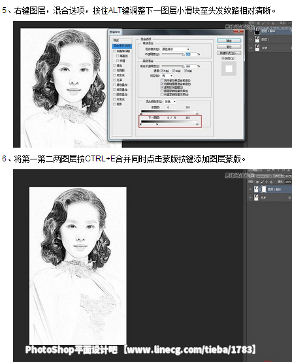Select the 图层 1 layer thumbnail
Screen dimensions: 292x362
[x=257, y=39]
